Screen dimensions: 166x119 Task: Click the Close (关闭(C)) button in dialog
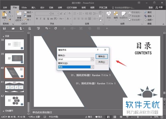coord(102,62)
